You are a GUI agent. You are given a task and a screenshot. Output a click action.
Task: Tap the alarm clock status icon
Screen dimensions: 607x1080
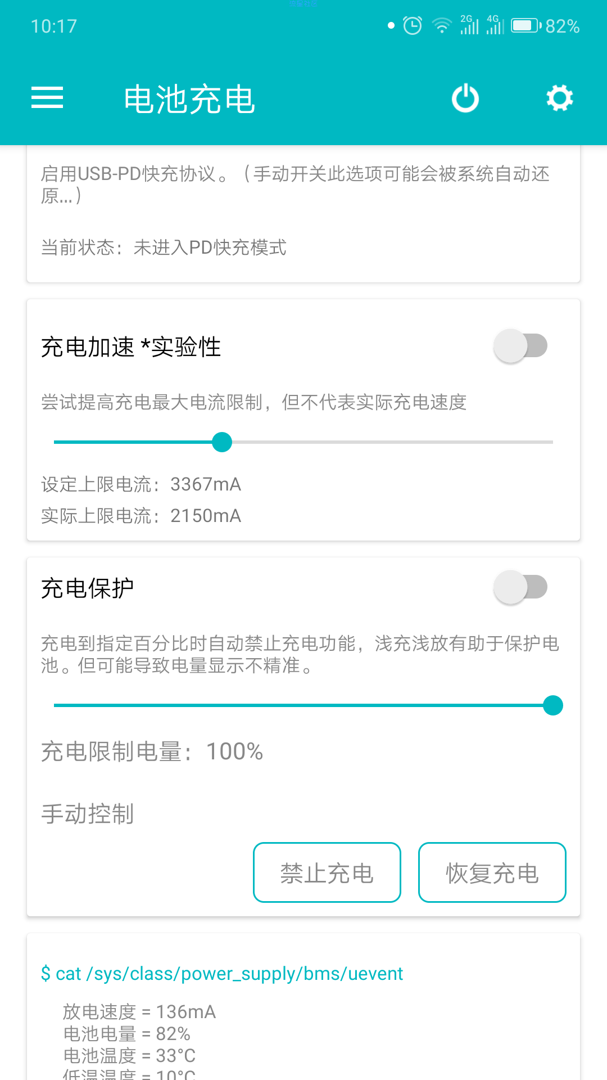(413, 26)
